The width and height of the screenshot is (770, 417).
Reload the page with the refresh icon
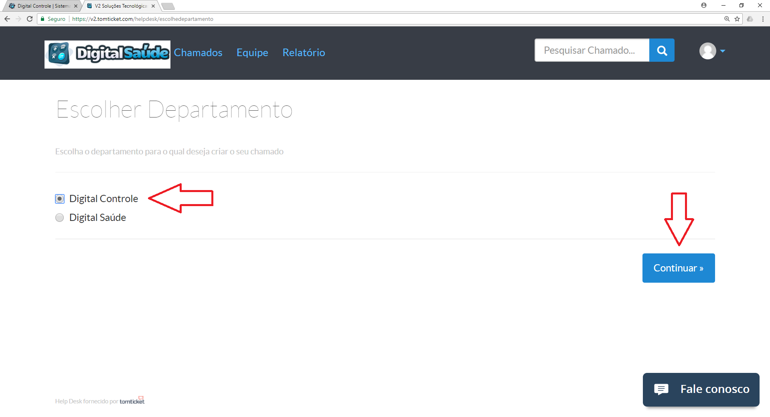pos(30,19)
